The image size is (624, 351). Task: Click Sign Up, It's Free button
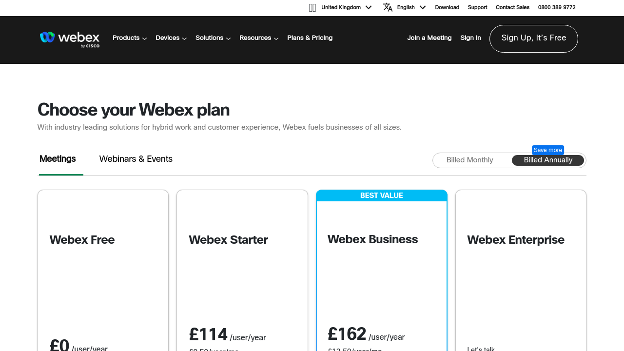533,39
